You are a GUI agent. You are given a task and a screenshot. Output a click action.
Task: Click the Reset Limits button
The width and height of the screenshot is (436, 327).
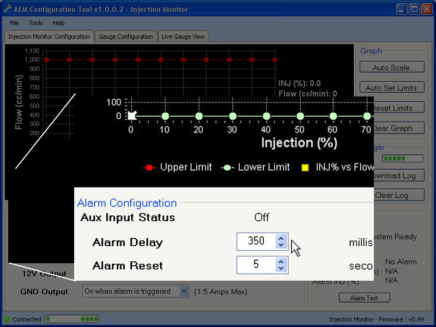(x=399, y=108)
